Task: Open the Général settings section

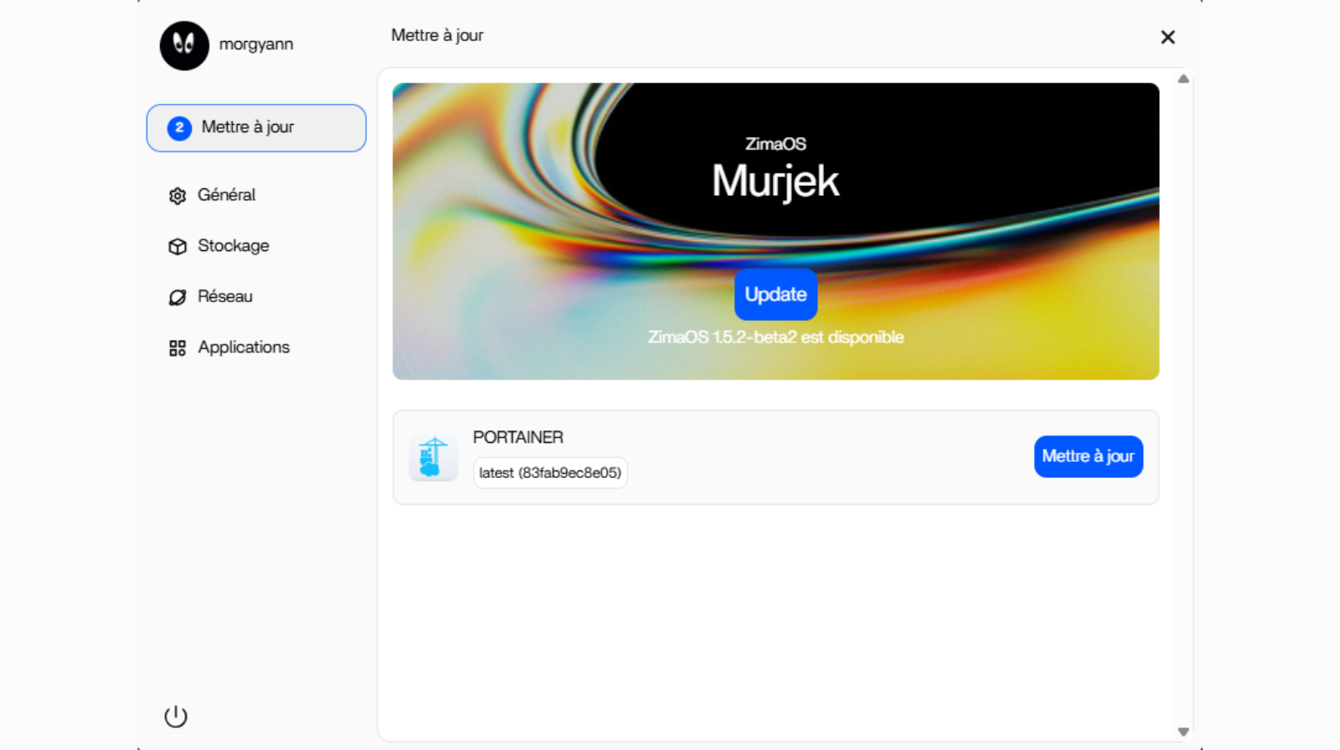Action: pyautogui.click(x=226, y=195)
